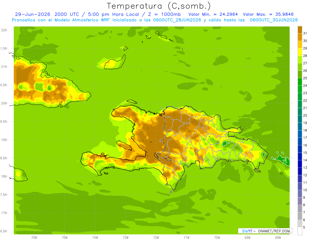
Task: Click the gray legend swatch between 6 and 7
Action: tap(300, 216)
